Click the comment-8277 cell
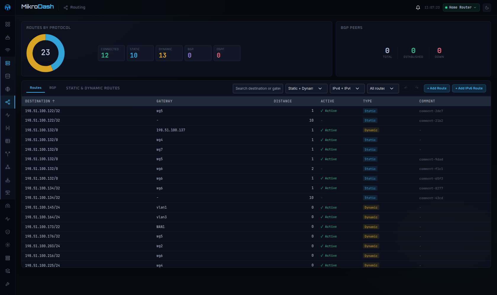The width and height of the screenshot is (497, 295). click(431, 188)
